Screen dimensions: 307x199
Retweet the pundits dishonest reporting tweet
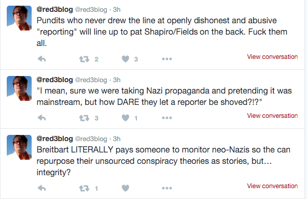click(x=84, y=59)
